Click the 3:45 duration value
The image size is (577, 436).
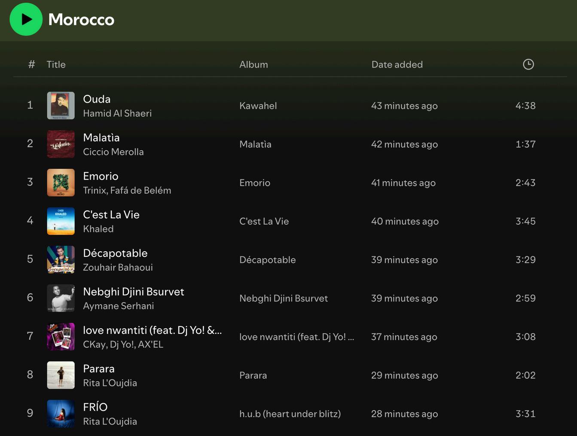pyautogui.click(x=525, y=221)
